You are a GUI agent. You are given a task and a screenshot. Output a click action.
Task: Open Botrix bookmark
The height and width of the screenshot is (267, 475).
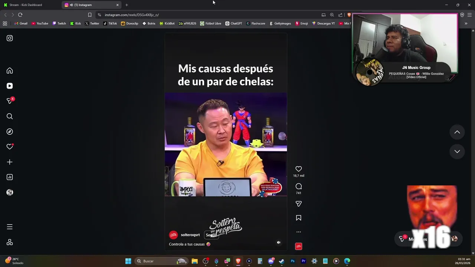pyautogui.click(x=149, y=23)
